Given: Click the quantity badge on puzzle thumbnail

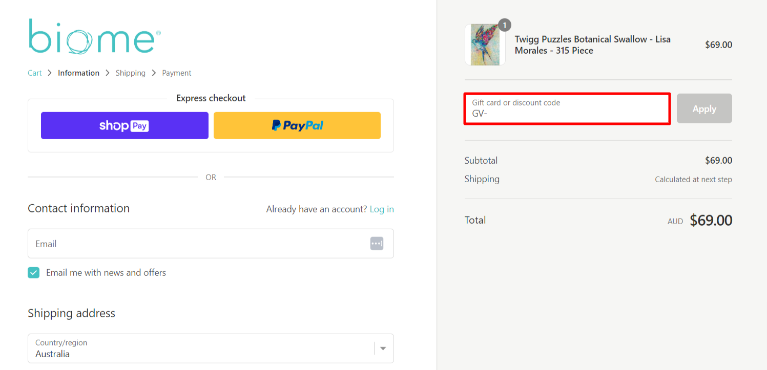Looking at the screenshot, I should [x=505, y=25].
